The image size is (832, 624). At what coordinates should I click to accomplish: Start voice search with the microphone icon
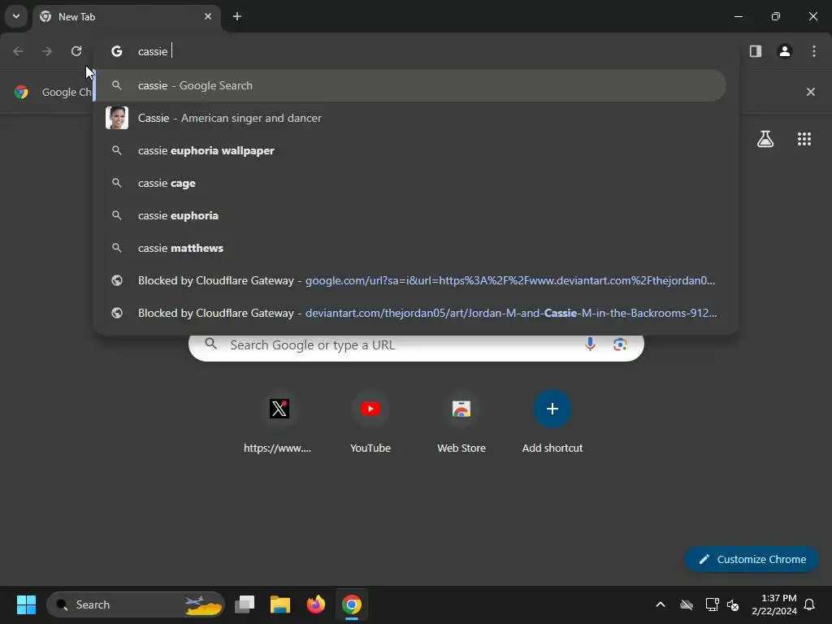pyautogui.click(x=590, y=344)
